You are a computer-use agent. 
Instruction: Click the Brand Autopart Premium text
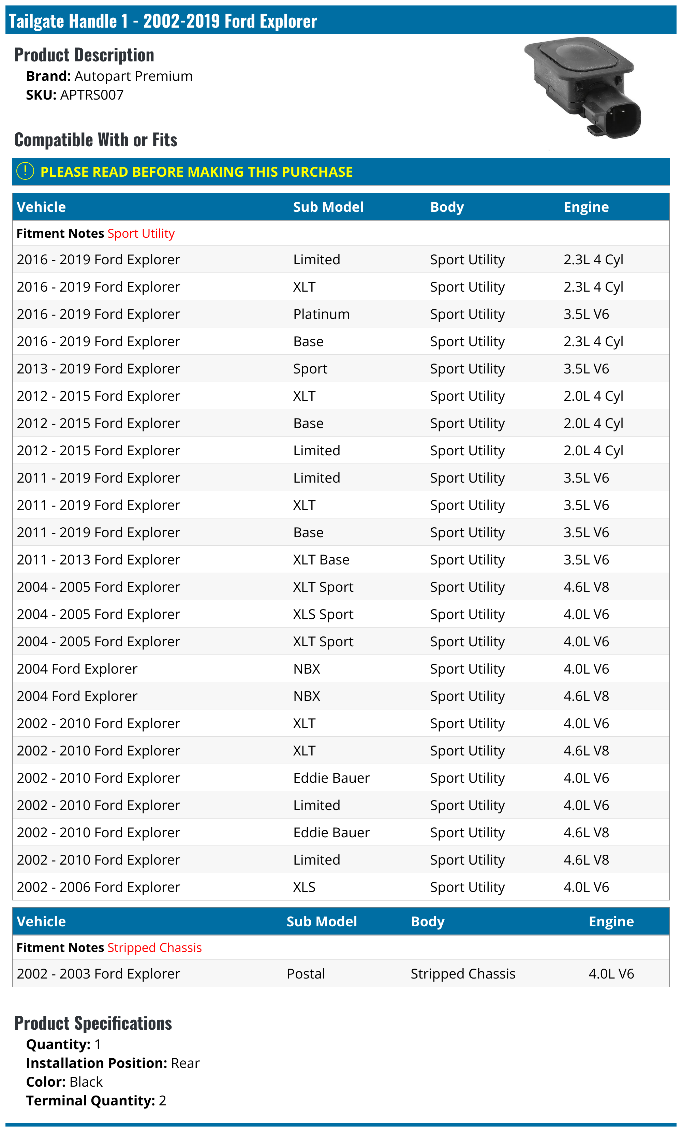coord(109,76)
